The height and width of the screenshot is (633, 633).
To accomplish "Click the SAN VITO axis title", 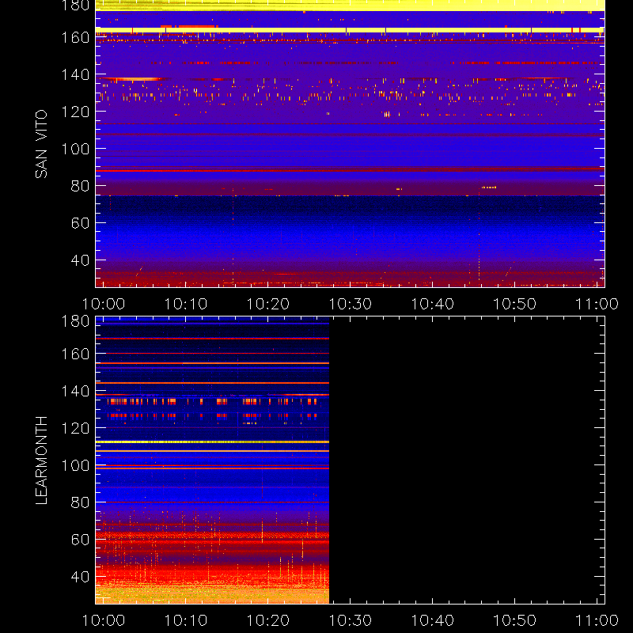I will point(41,144).
